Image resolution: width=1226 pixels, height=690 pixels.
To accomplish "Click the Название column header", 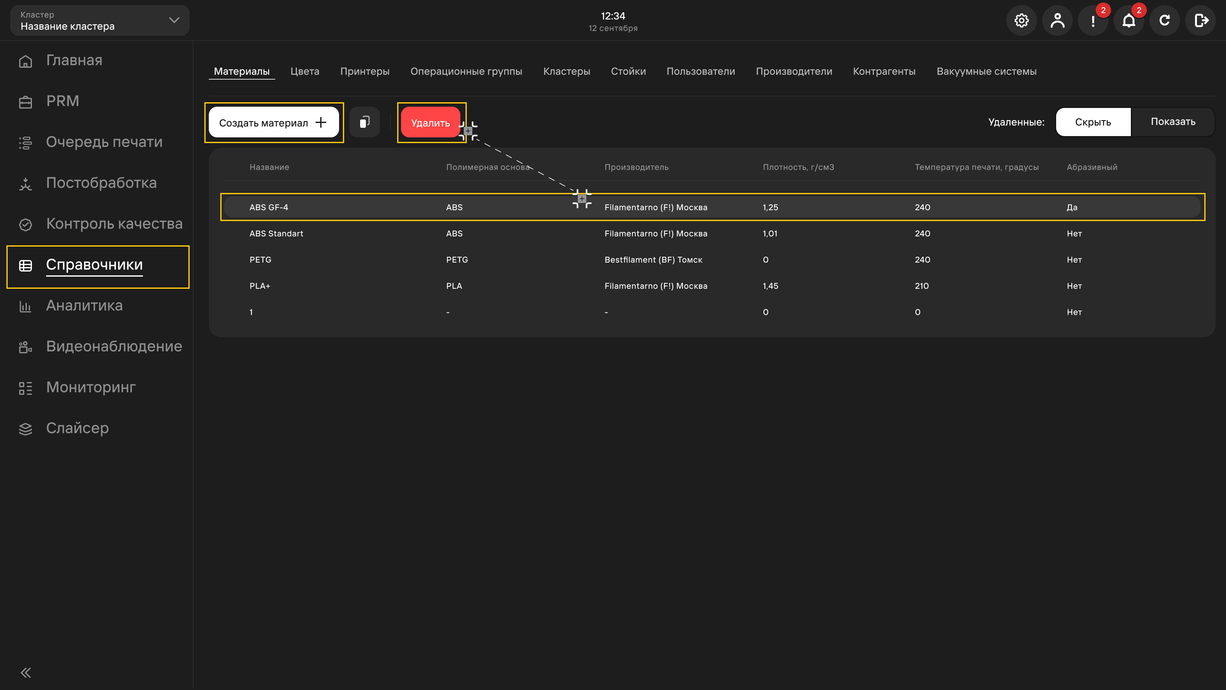I will (269, 167).
